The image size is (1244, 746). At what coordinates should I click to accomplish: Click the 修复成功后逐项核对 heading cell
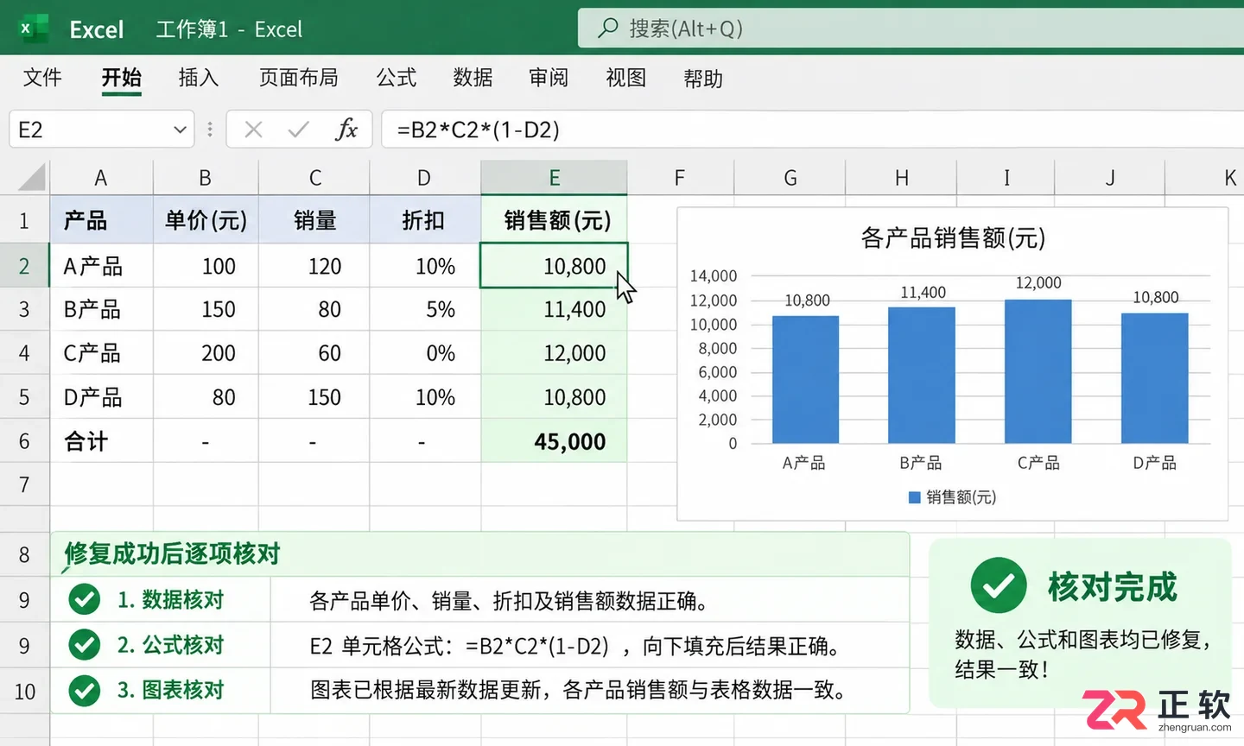479,553
